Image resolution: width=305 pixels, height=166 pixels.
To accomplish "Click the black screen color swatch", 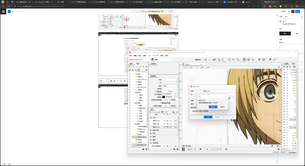I will [164, 97].
